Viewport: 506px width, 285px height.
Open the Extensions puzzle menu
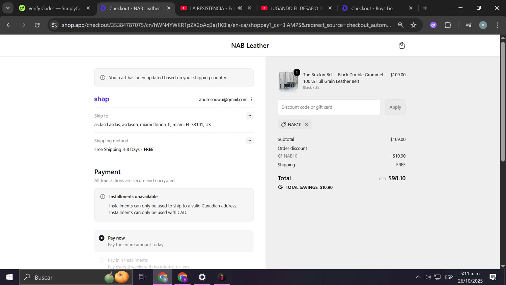(x=448, y=25)
